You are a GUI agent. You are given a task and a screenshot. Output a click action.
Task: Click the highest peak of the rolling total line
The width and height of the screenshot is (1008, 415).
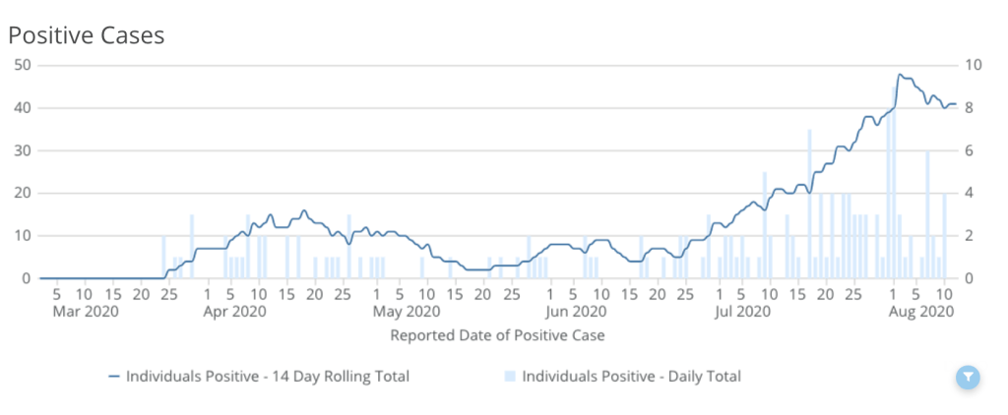[x=900, y=75]
